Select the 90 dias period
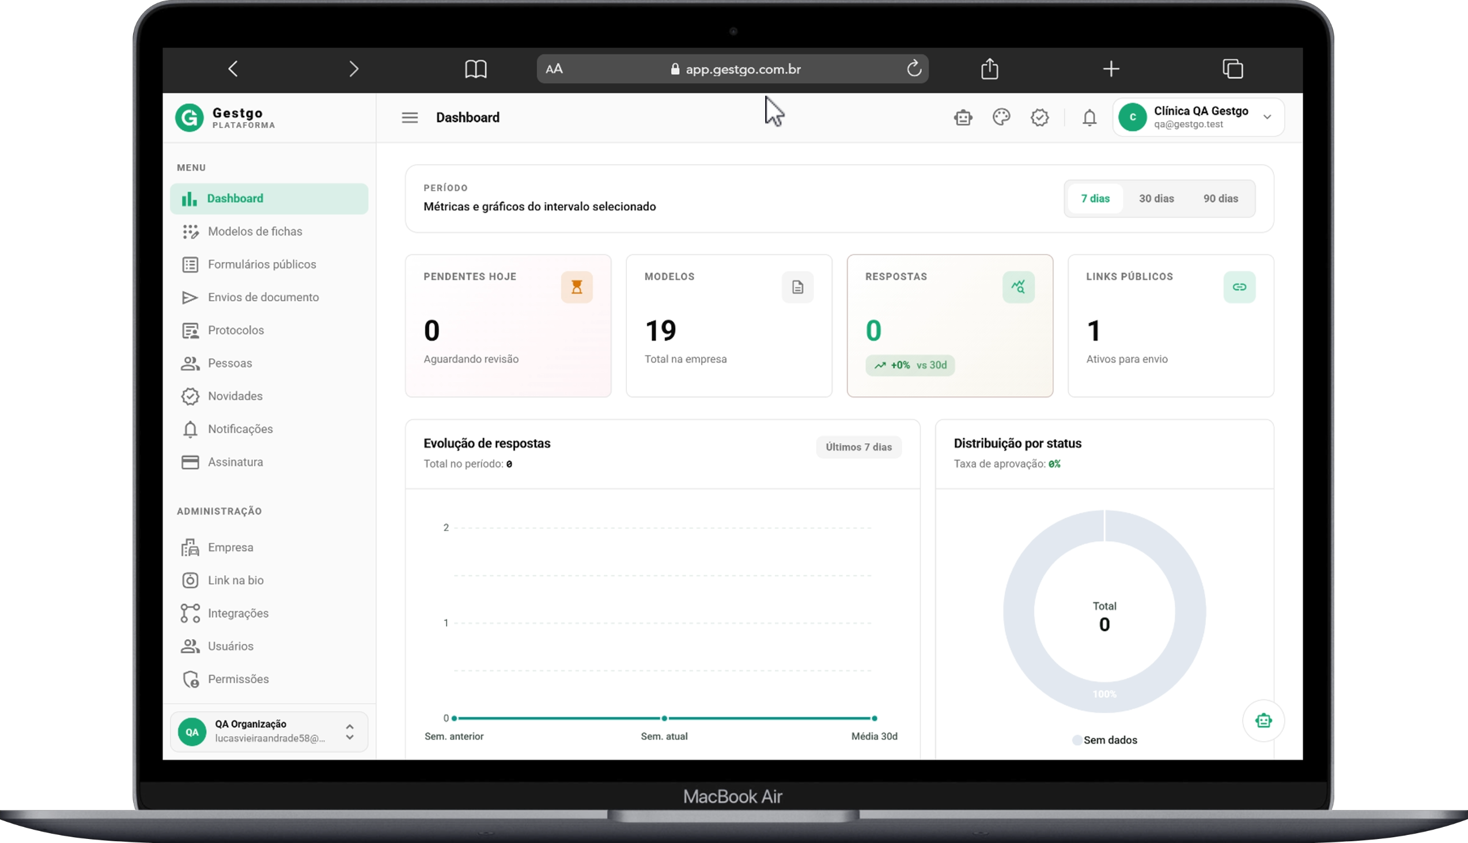The width and height of the screenshot is (1468, 843). pyautogui.click(x=1221, y=199)
